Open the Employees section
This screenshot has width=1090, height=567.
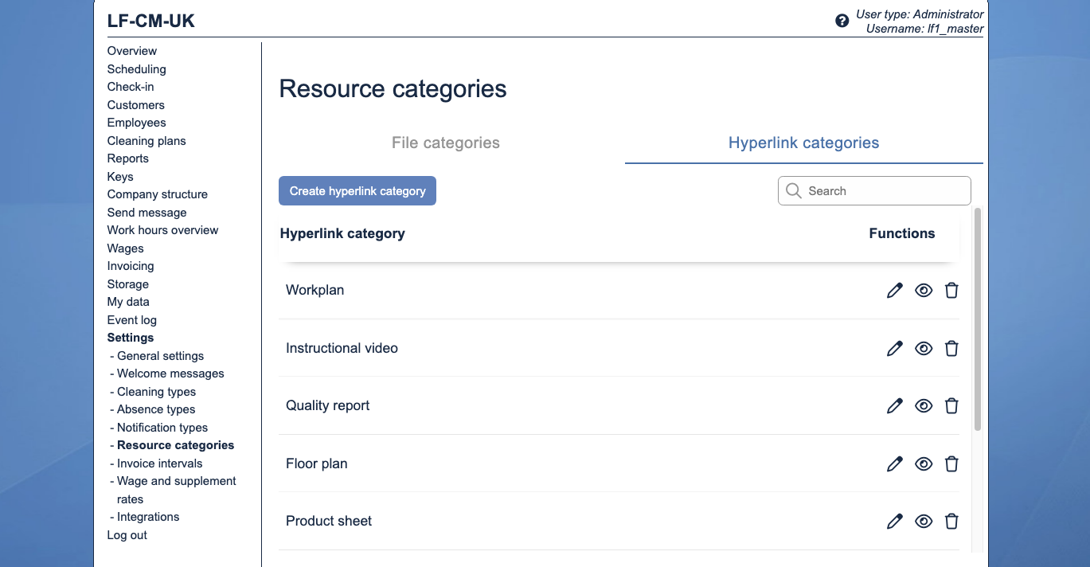137,123
